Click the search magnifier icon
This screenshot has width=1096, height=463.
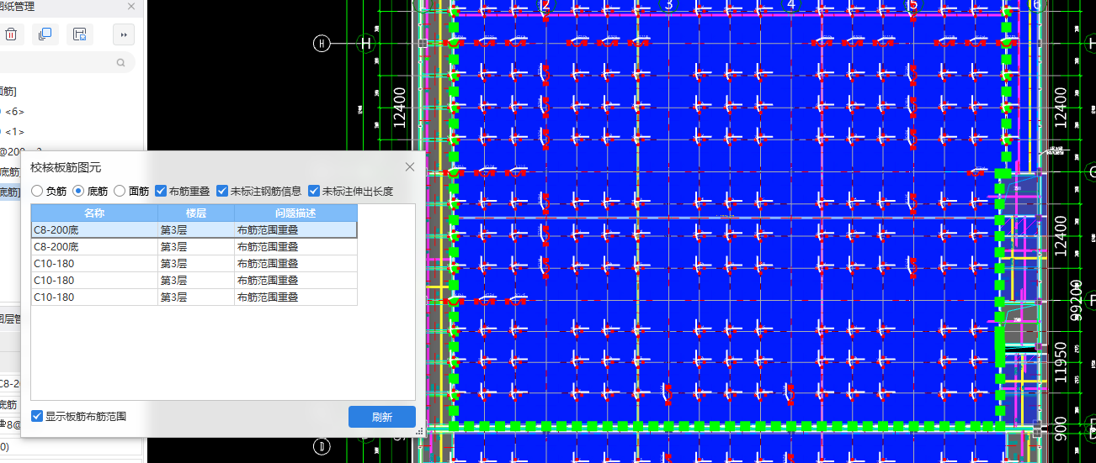click(x=121, y=62)
